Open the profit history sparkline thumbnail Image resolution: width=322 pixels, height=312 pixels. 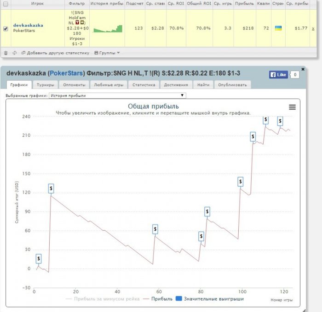pos(108,28)
